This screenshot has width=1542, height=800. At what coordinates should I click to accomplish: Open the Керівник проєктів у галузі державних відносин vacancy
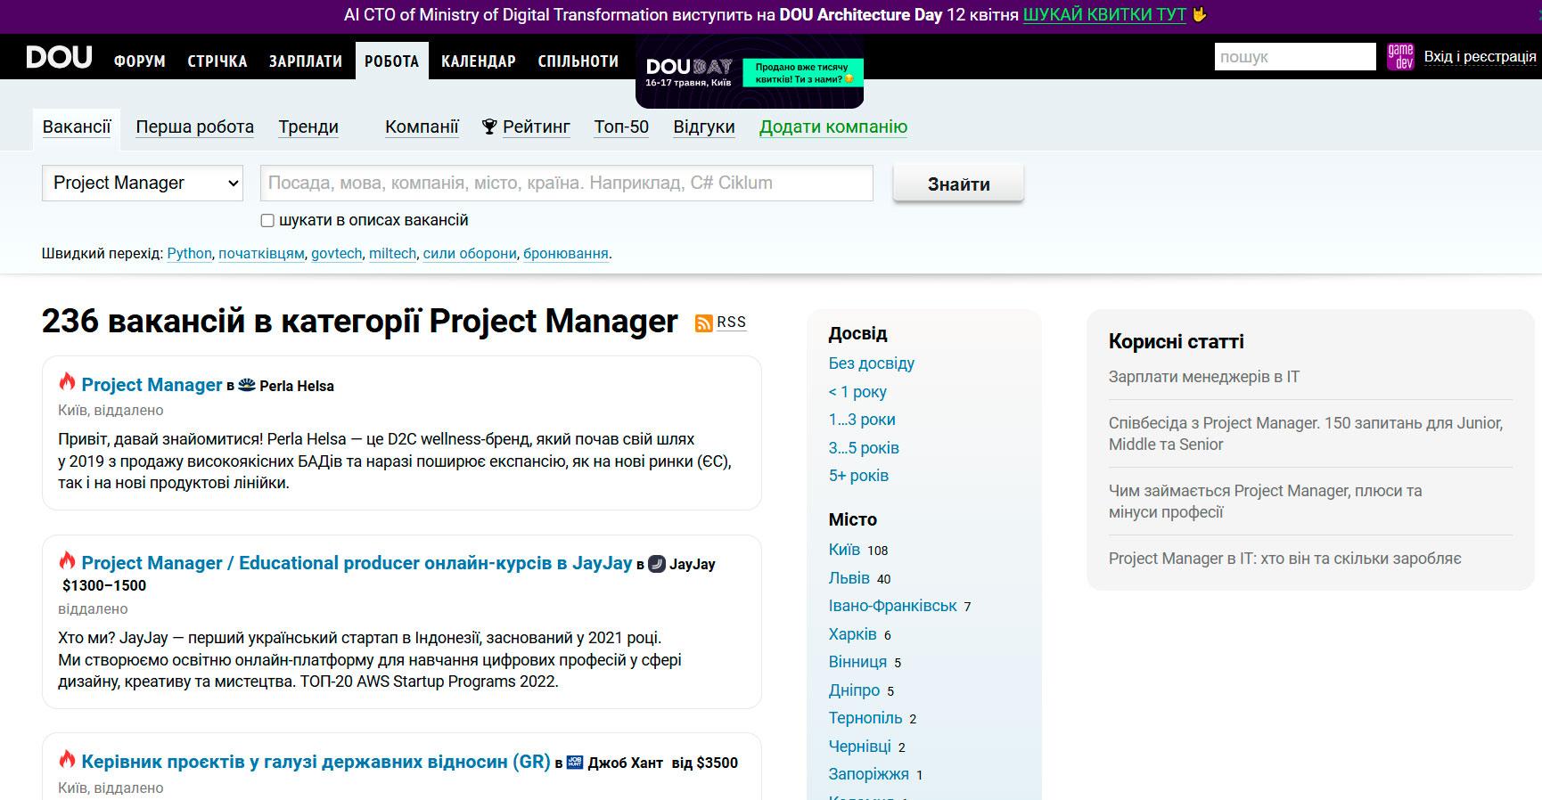coord(316,762)
